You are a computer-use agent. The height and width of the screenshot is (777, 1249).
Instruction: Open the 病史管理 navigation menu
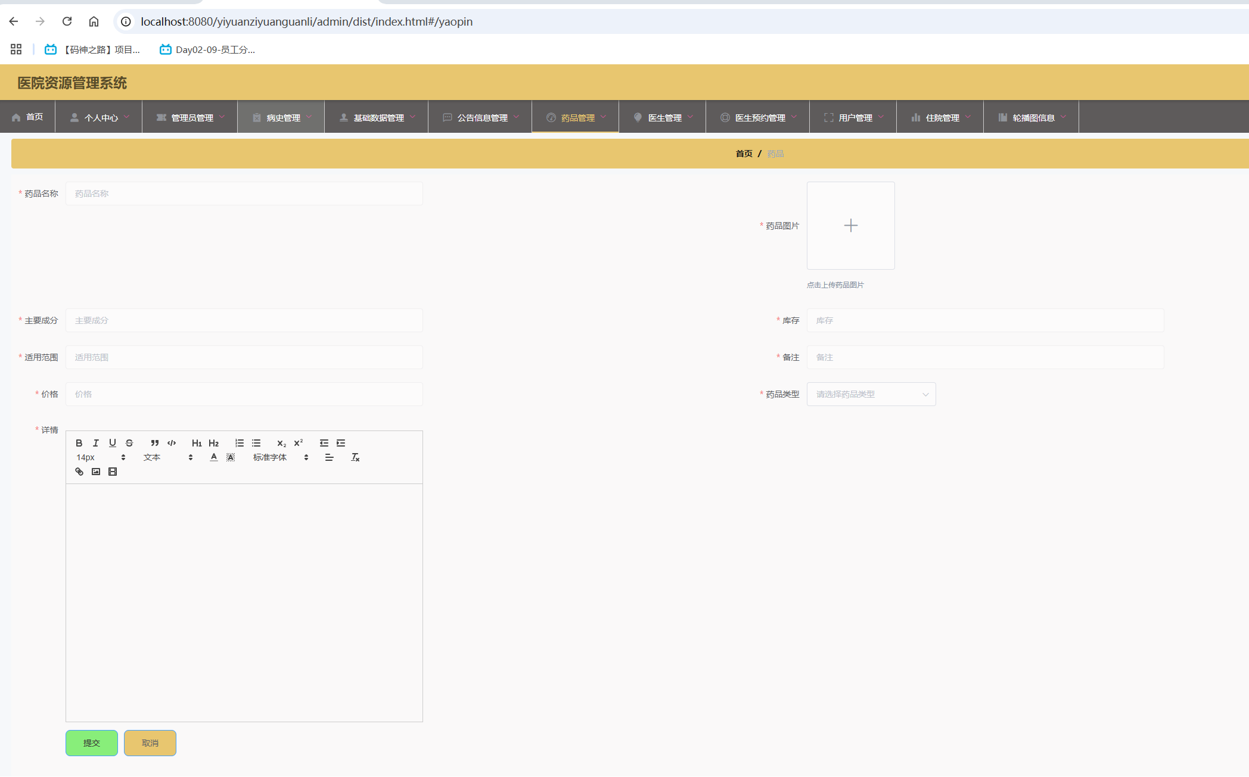point(282,117)
